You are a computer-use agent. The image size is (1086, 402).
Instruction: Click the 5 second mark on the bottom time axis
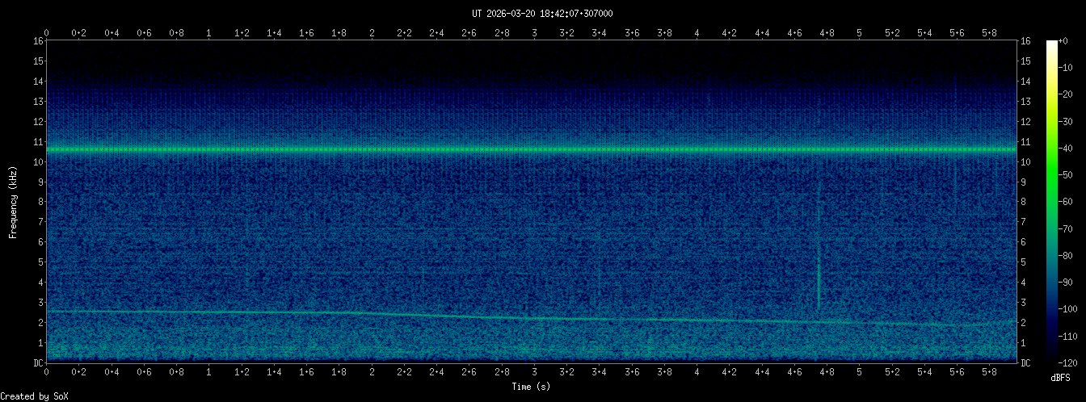859,372
